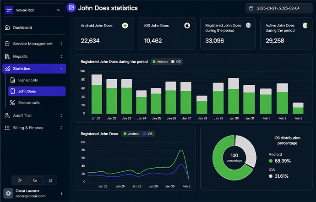Click the Apple icon on iOS John Does card

tap(187, 26)
